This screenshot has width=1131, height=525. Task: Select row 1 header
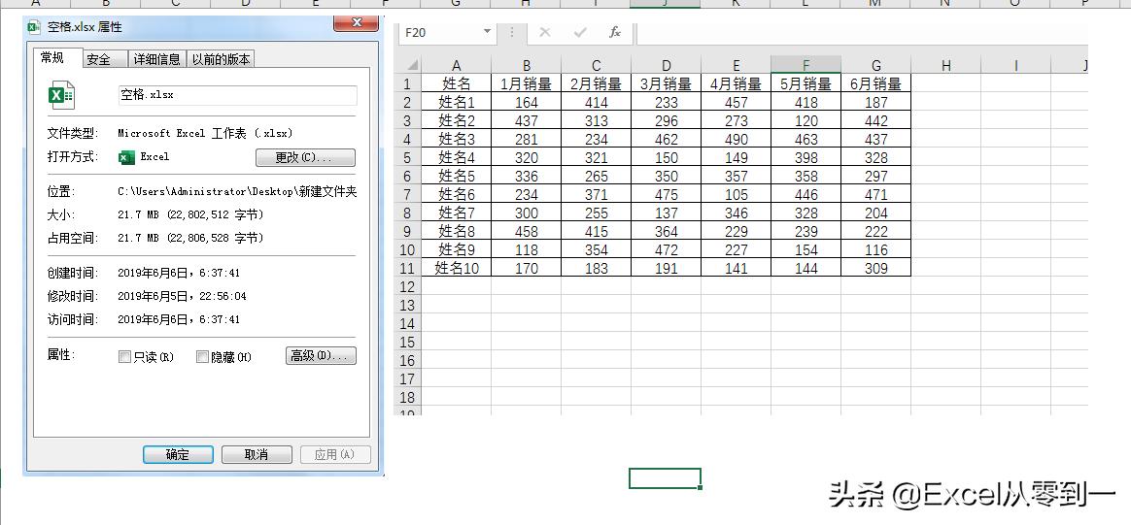pos(408,83)
